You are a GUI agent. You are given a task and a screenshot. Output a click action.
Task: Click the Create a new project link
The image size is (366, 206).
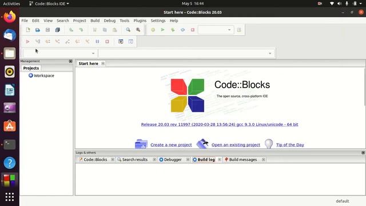pos(171,145)
